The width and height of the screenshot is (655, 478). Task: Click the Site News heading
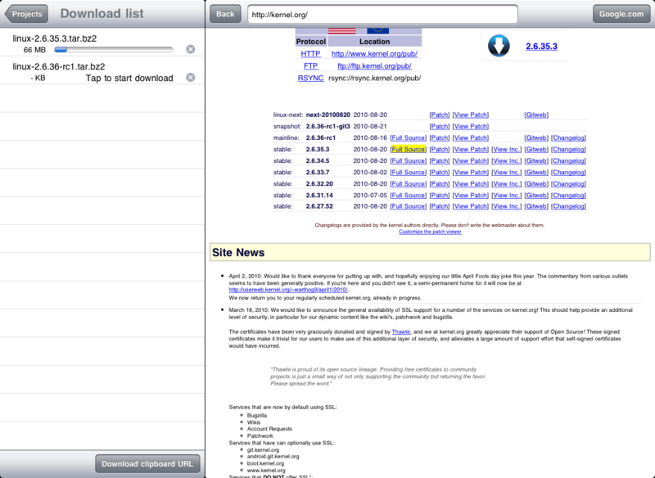pyautogui.click(x=238, y=253)
